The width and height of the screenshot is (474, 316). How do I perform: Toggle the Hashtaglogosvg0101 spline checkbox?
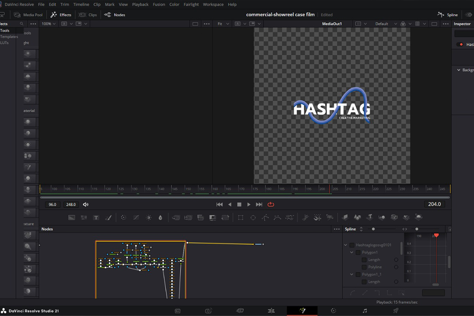pos(352,245)
